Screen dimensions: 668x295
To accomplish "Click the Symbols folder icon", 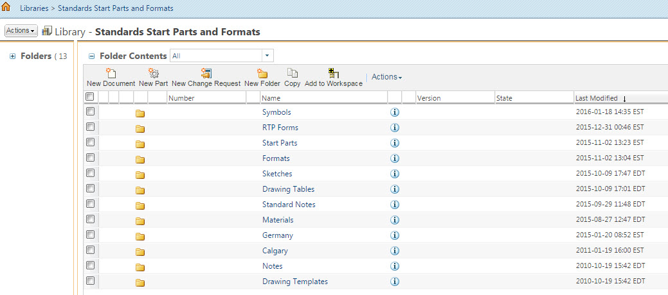I will 140,113.
